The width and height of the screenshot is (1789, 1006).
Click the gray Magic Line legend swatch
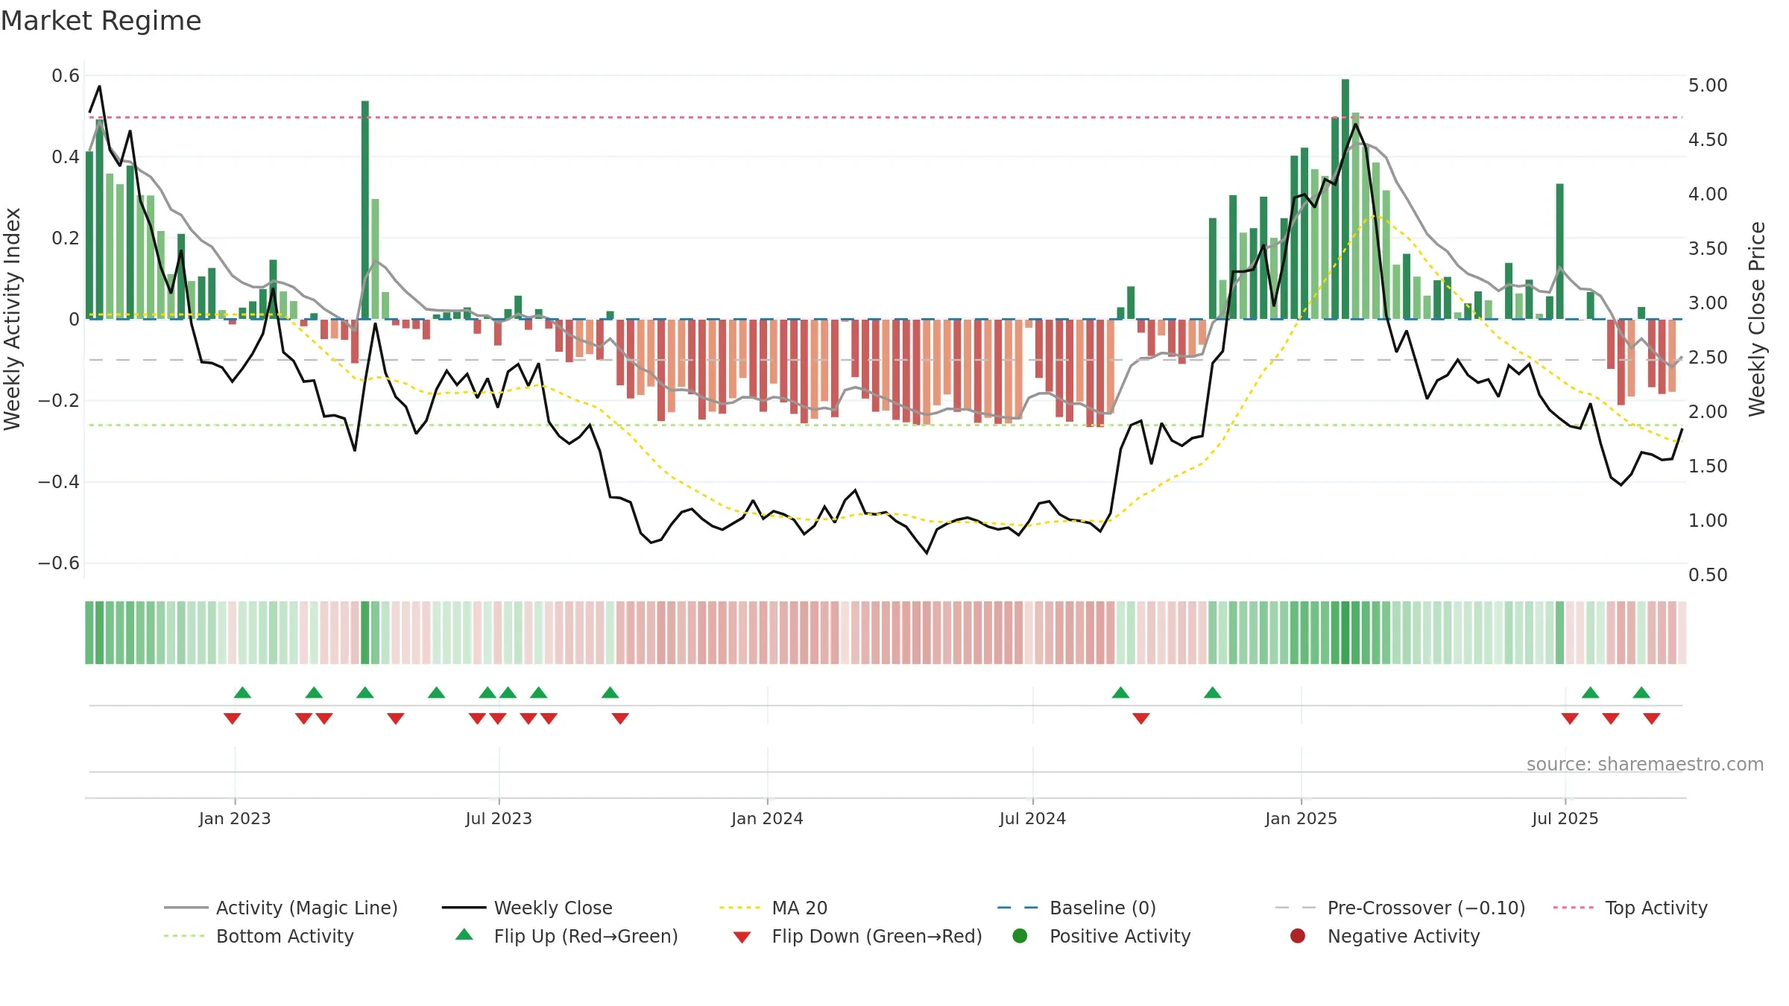[x=186, y=908]
